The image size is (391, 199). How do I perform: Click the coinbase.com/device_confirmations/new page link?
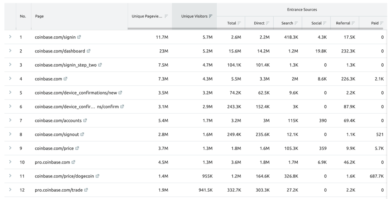point(76,93)
